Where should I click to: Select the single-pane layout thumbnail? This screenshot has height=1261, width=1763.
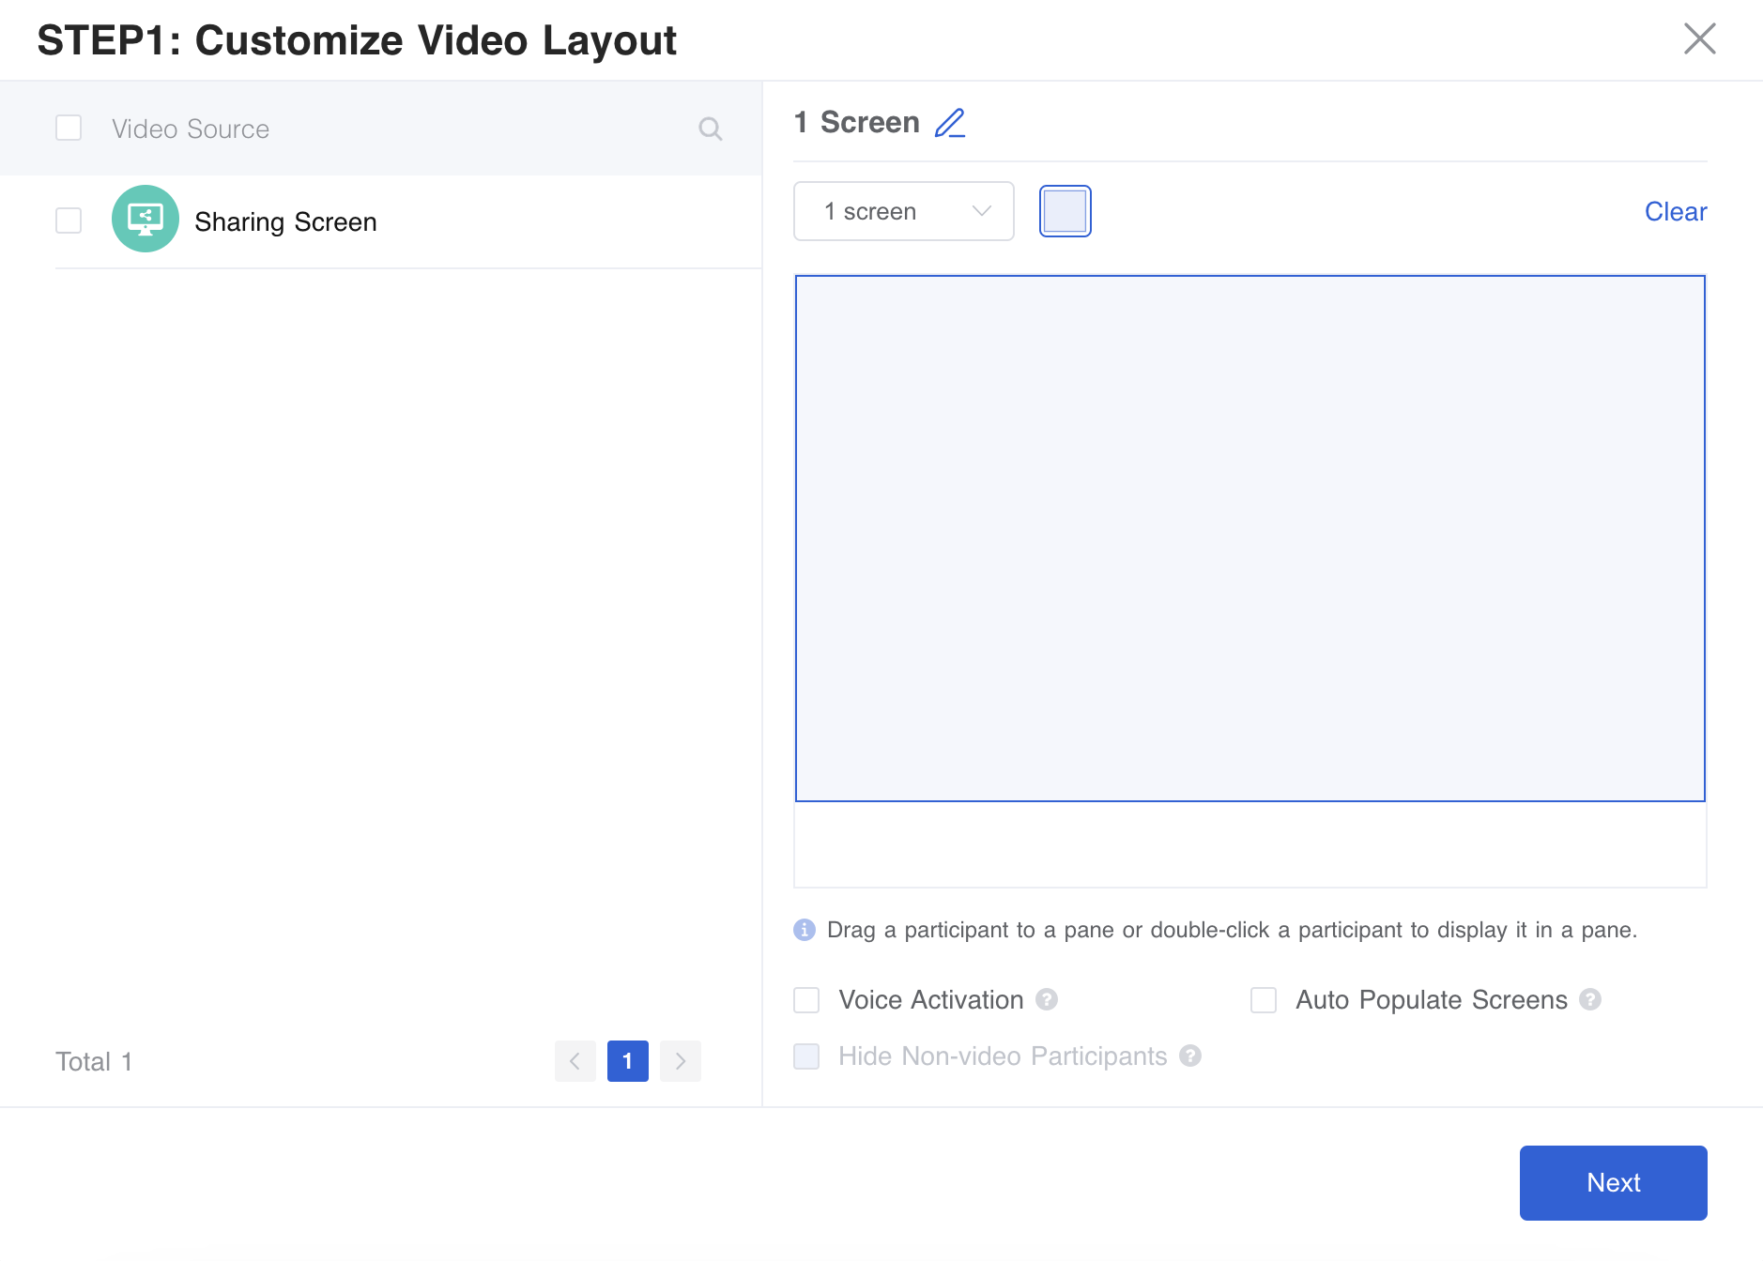[x=1065, y=211]
